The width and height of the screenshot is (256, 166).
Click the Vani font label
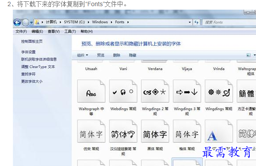tap(123, 69)
